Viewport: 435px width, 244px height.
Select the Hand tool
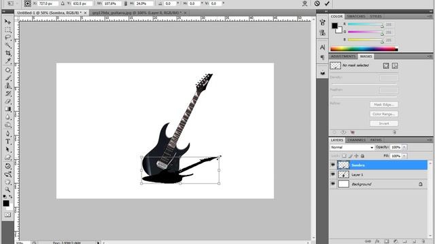pyautogui.click(x=7, y=182)
